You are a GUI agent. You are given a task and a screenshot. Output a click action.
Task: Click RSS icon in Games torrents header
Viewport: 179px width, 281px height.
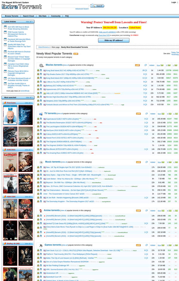[138, 245]
